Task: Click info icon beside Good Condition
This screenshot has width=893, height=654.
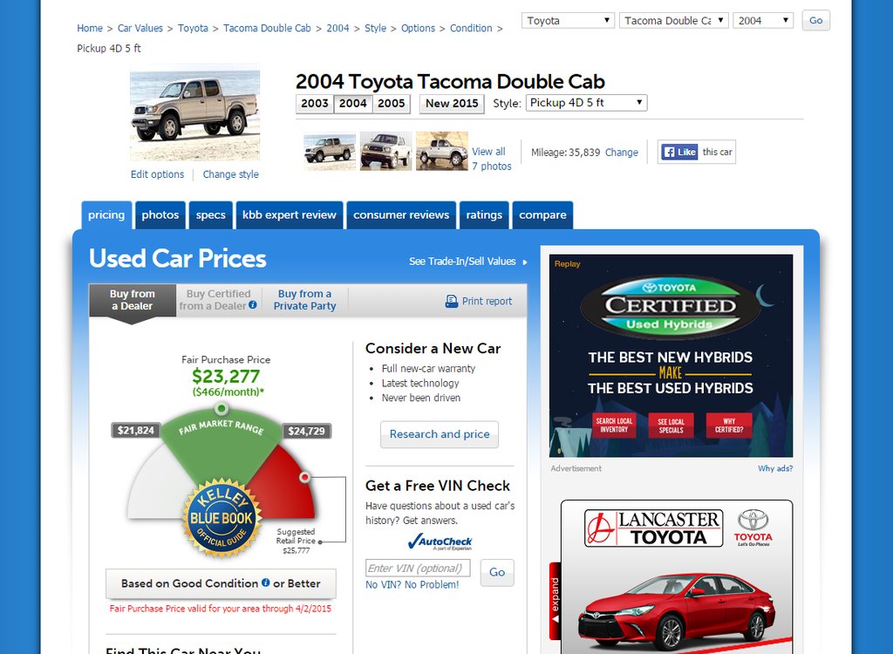Action: (x=265, y=582)
